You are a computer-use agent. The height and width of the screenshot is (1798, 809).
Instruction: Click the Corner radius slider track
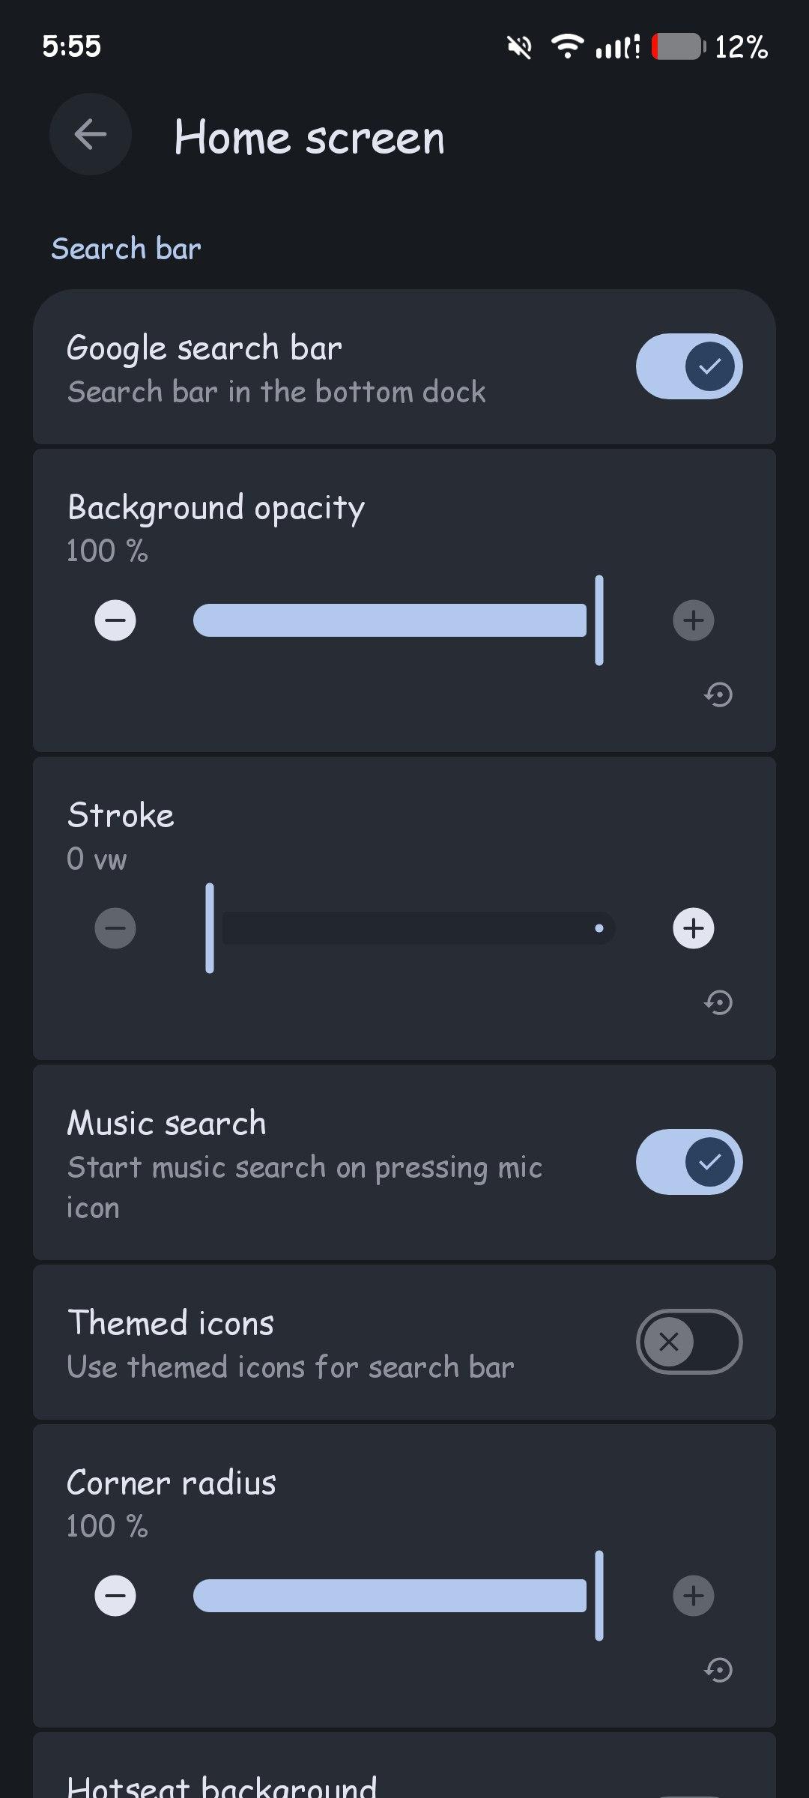coord(390,1596)
